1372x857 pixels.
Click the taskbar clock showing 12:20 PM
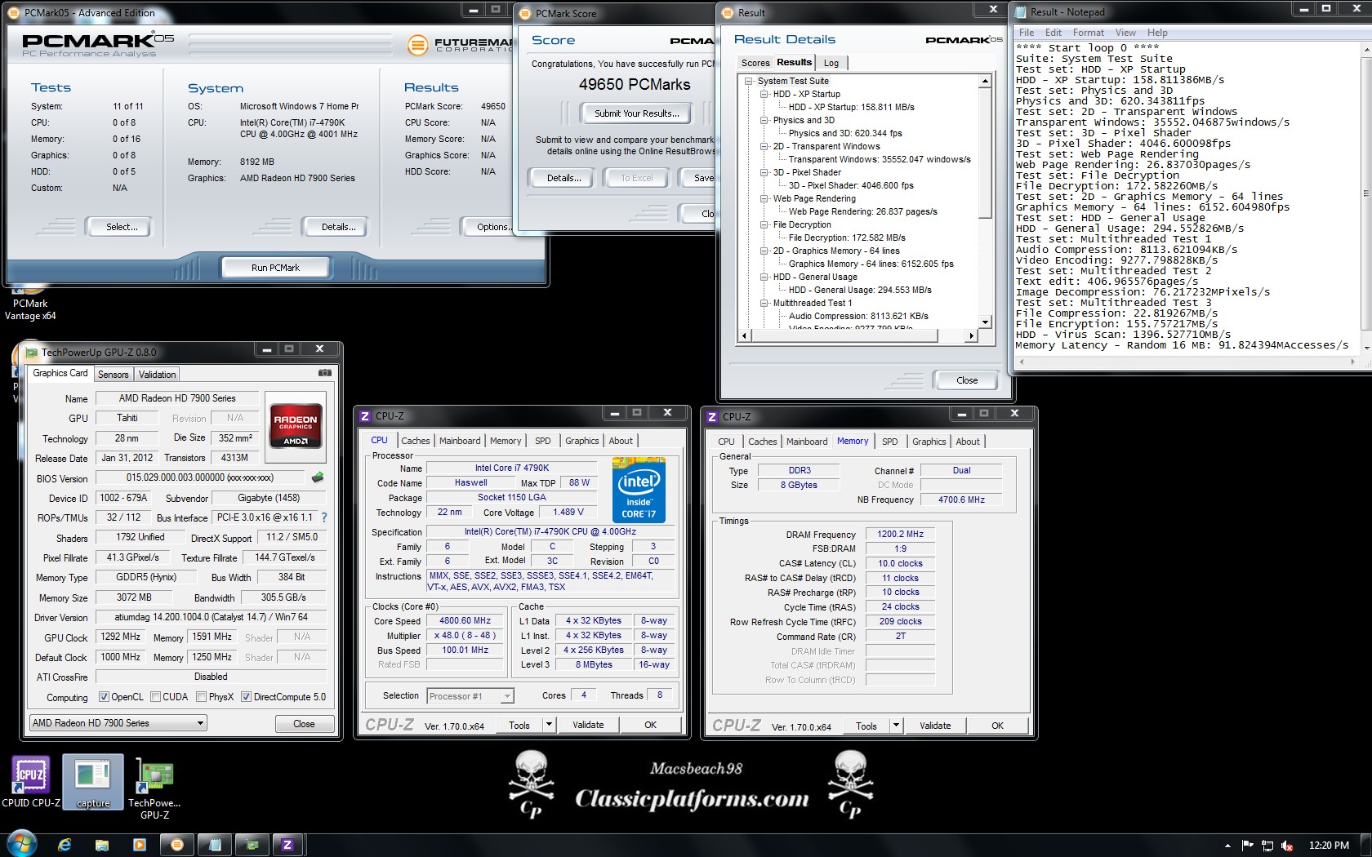point(1329,846)
